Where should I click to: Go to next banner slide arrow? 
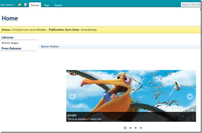tap(190, 97)
